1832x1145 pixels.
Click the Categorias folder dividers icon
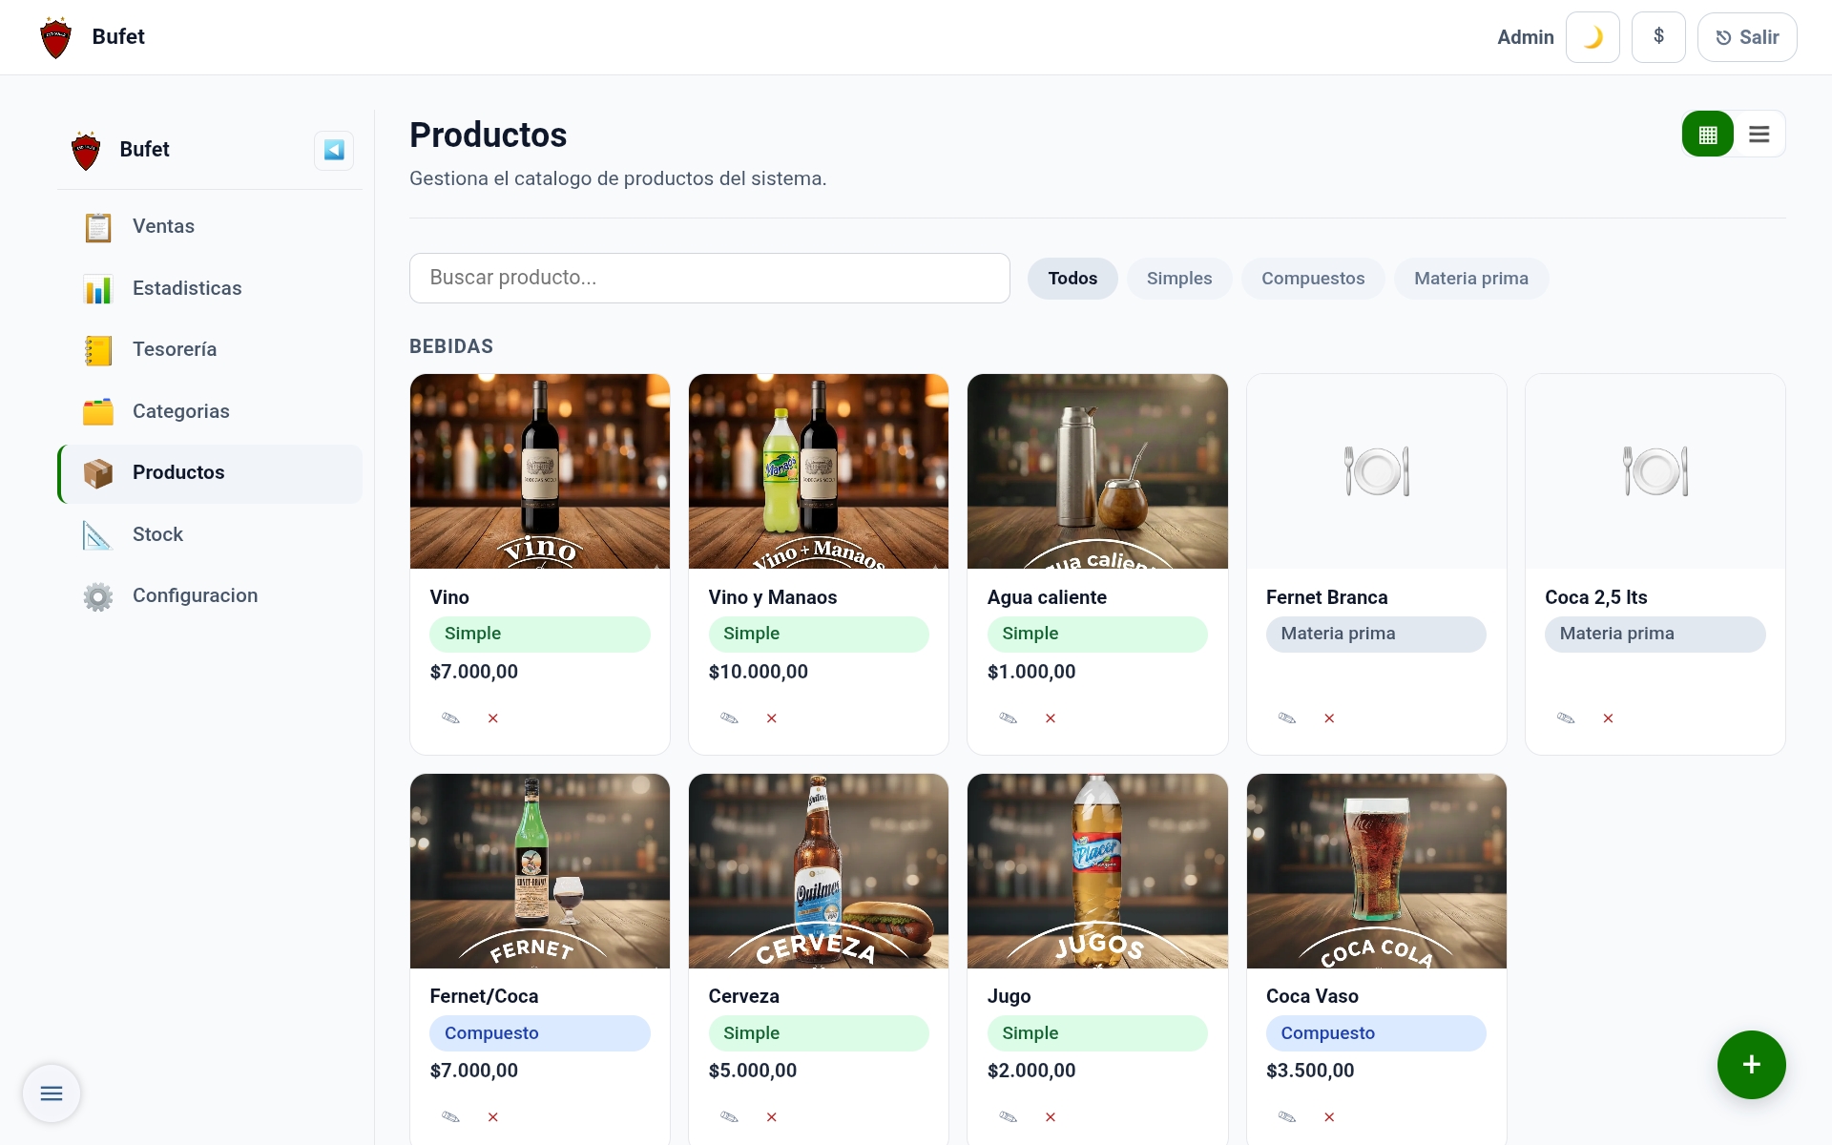(x=97, y=412)
